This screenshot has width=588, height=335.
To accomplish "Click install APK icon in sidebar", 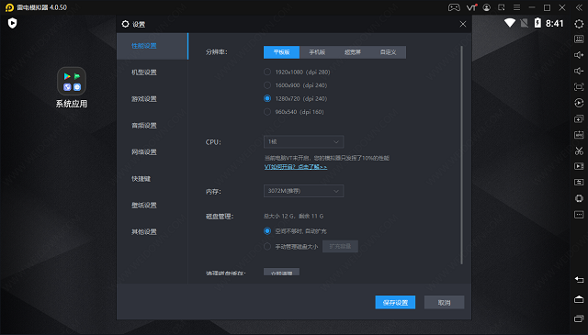I will click(x=579, y=135).
